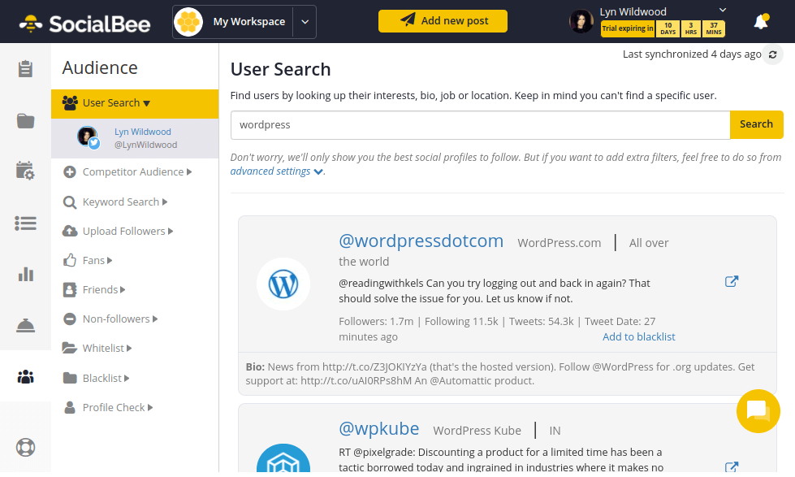Image resolution: width=795 pixels, height=477 pixels.
Task: Open the chat support bubble
Action: tap(758, 410)
